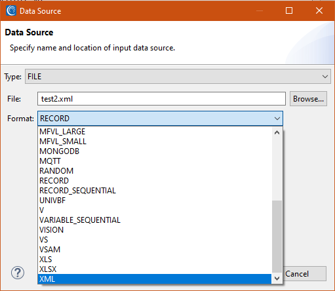This screenshot has width=335, height=291.
Task: Choose the MQTT format option
Action: coord(155,161)
